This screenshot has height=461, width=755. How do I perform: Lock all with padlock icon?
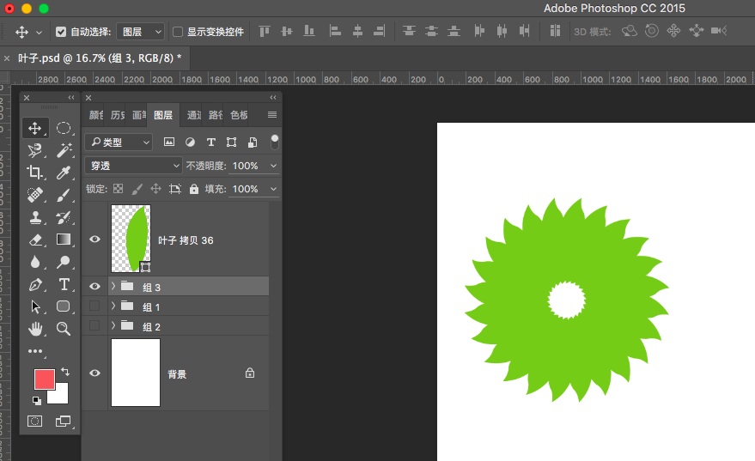point(193,189)
